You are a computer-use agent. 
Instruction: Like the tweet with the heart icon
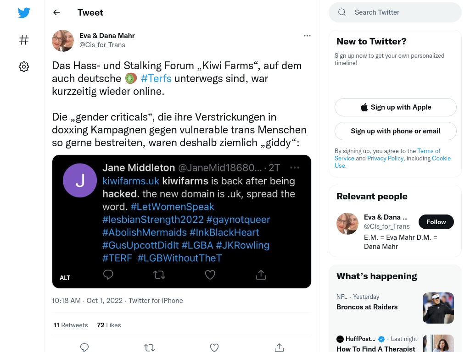click(214, 347)
